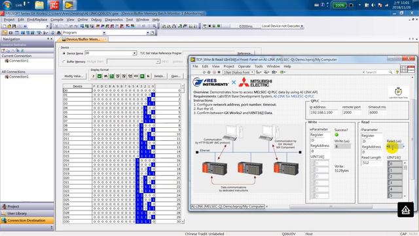Click the LabVIEW Base Time VI icon

(398, 92)
